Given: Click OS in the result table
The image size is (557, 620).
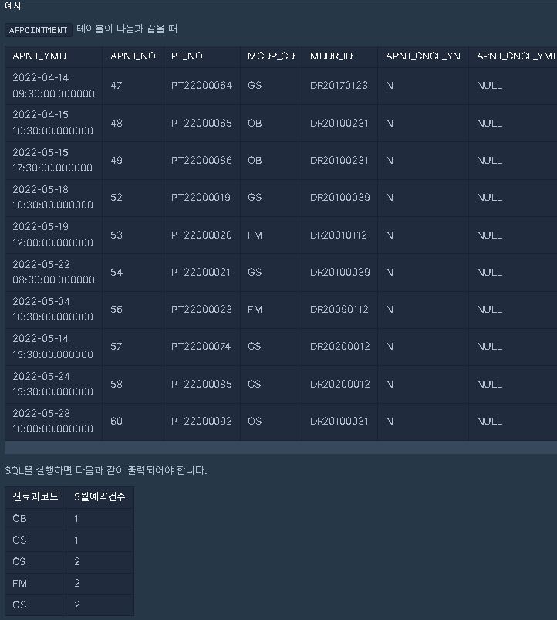Looking at the screenshot, I should (19, 540).
